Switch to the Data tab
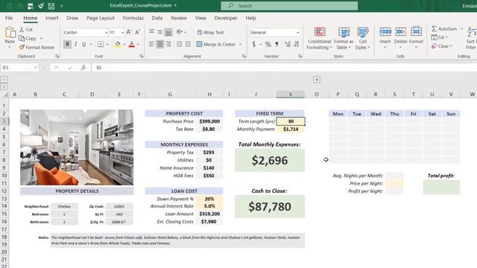The image size is (477, 268). pyautogui.click(x=157, y=18)
